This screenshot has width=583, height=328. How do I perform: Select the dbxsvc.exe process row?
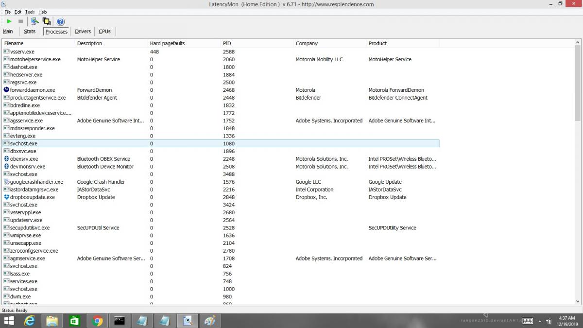221,151
